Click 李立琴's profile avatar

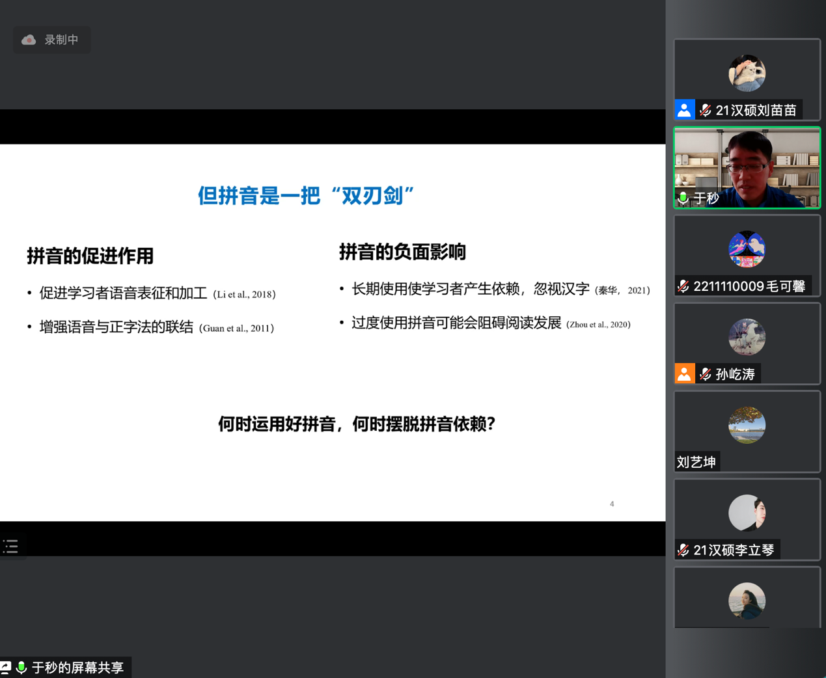point(747,513)
